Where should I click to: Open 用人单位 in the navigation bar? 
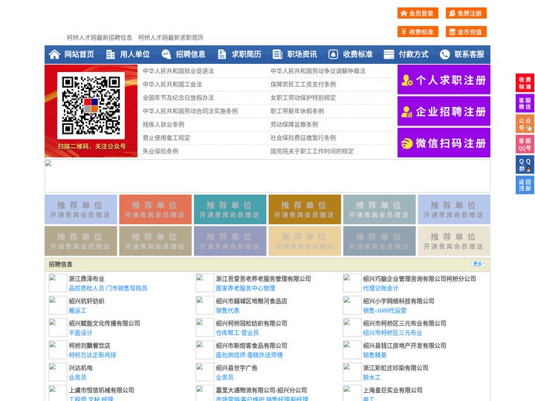click(x=134, y=54)
